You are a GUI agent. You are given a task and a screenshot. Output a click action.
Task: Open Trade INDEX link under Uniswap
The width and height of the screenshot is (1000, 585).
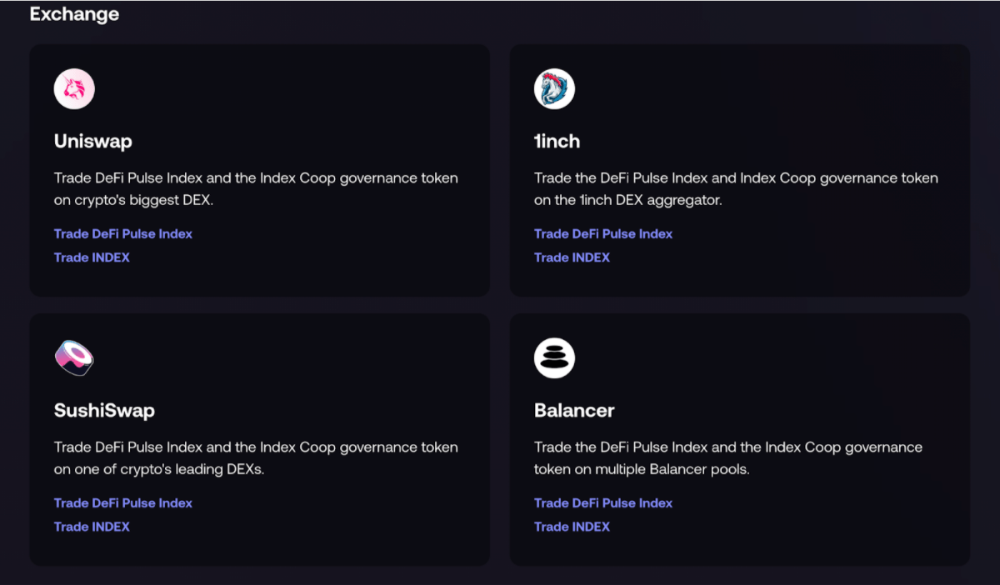tap(92, 257)
